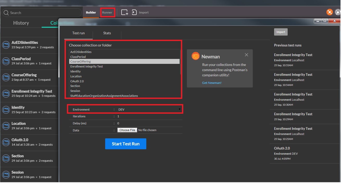Click the orange Newman logo icon
Image resolution: width=341 pixels, height=183 pixels.
point(195,56)
